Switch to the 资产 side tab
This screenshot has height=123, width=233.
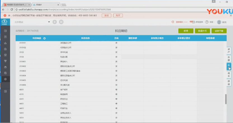(x=229, y=50)
